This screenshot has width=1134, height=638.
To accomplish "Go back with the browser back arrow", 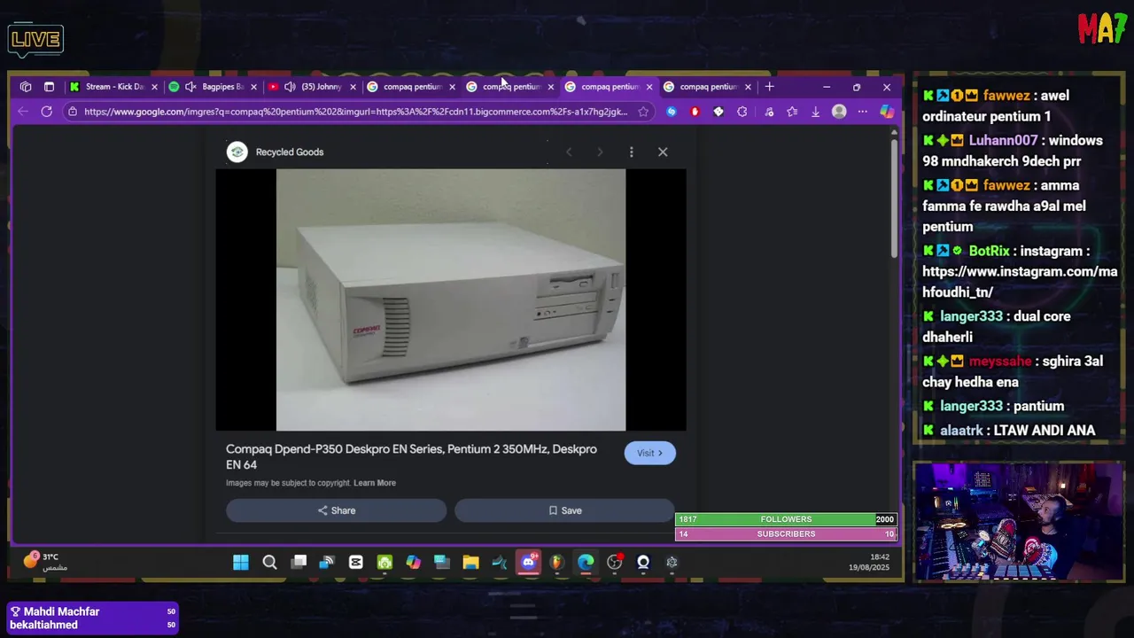I will (x=23, y=112).
